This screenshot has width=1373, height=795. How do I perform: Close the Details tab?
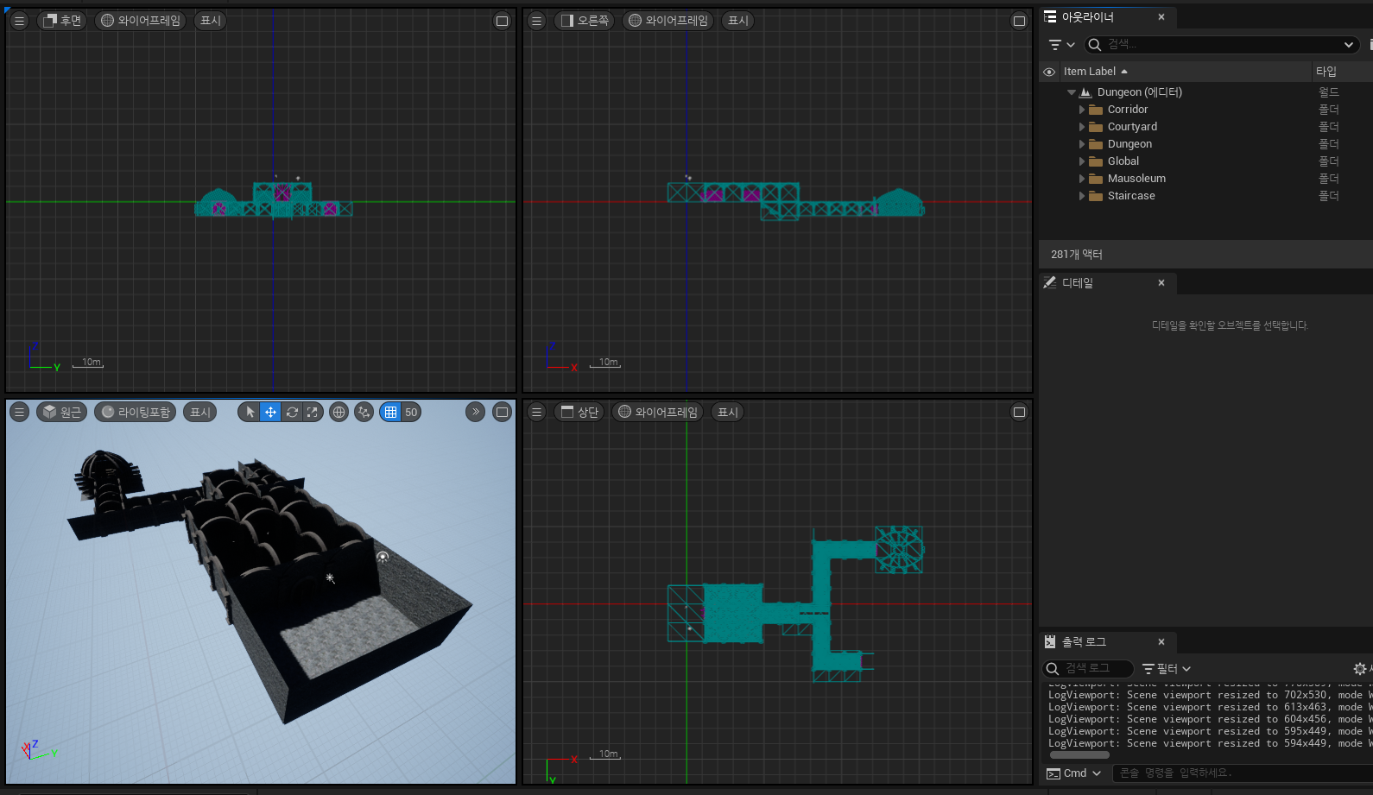[1161, 283]
